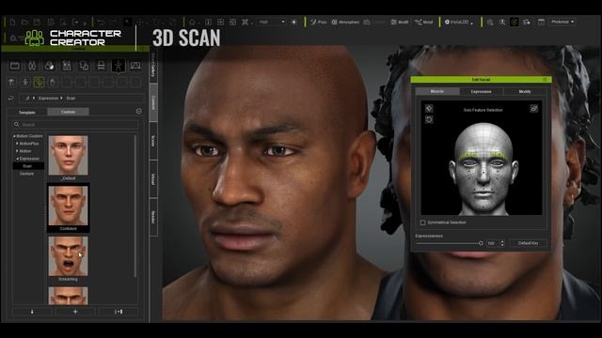
Task: Open the Scene side tab
Action: 153,141
